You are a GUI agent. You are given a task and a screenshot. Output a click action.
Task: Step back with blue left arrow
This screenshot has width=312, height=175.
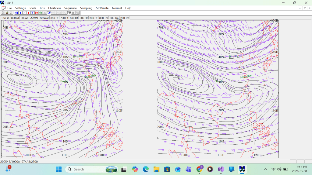(21, 13)
